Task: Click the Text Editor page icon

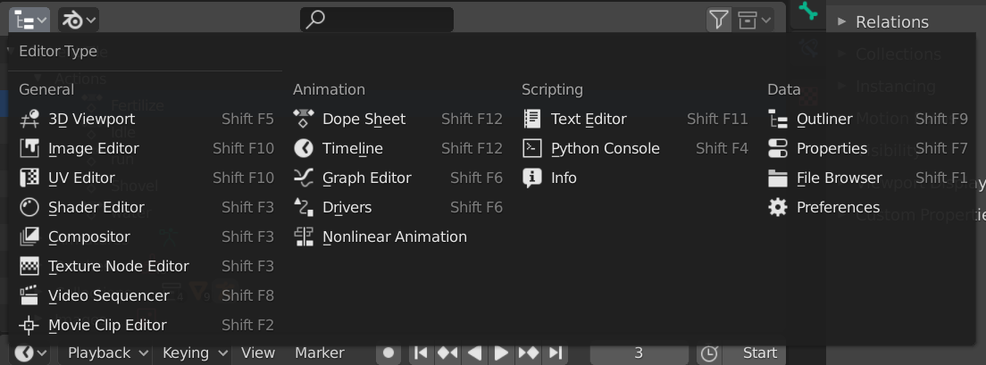Action: [532, 119]
